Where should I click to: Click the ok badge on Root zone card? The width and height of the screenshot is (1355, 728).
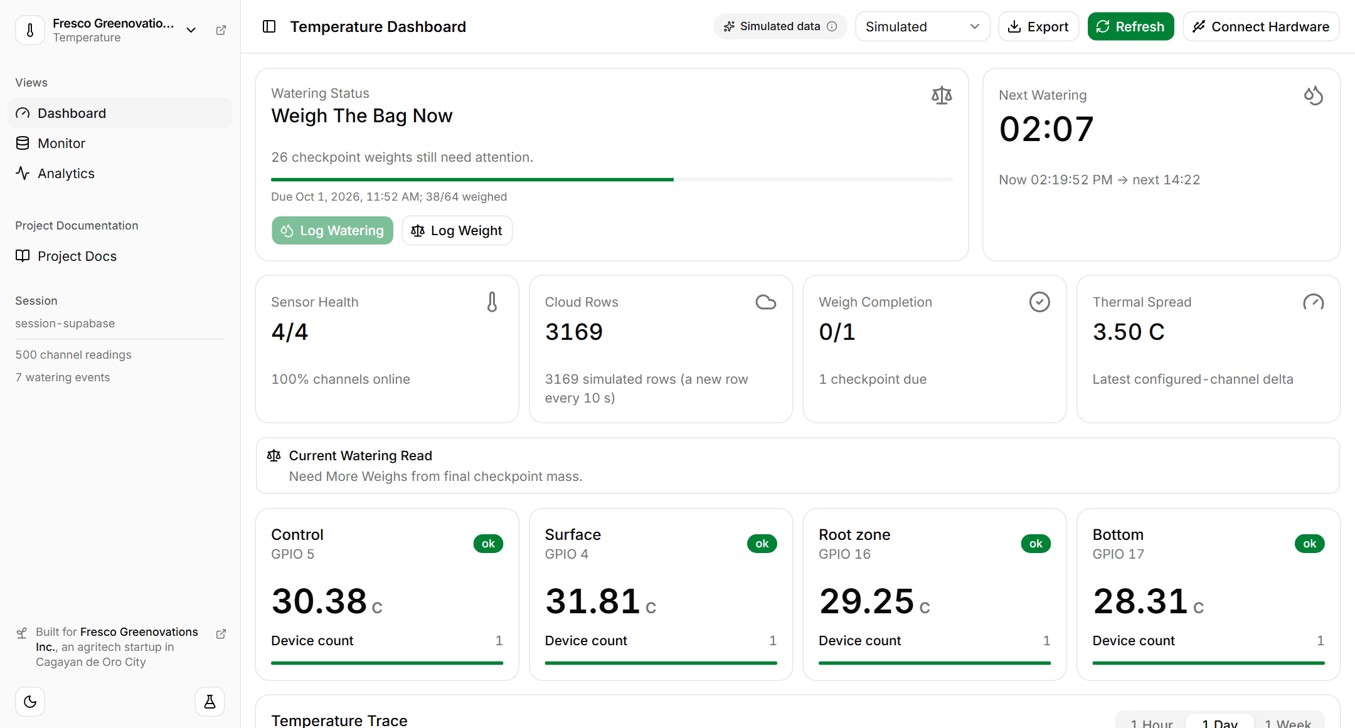tap(1036, 544)
